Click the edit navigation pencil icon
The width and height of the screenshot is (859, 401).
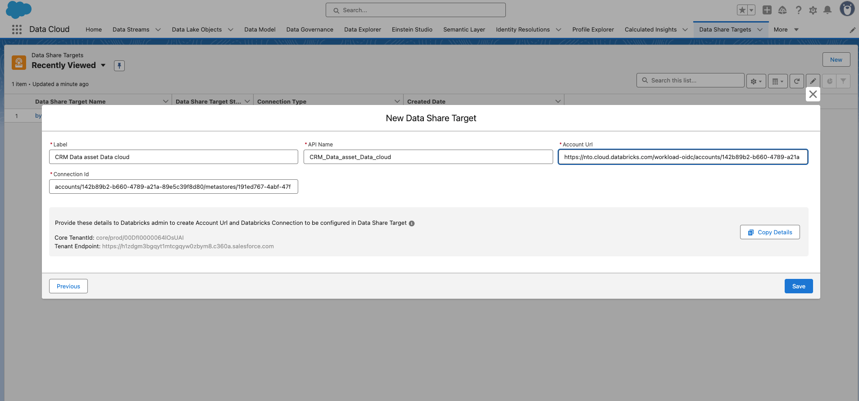coord(852,30)
